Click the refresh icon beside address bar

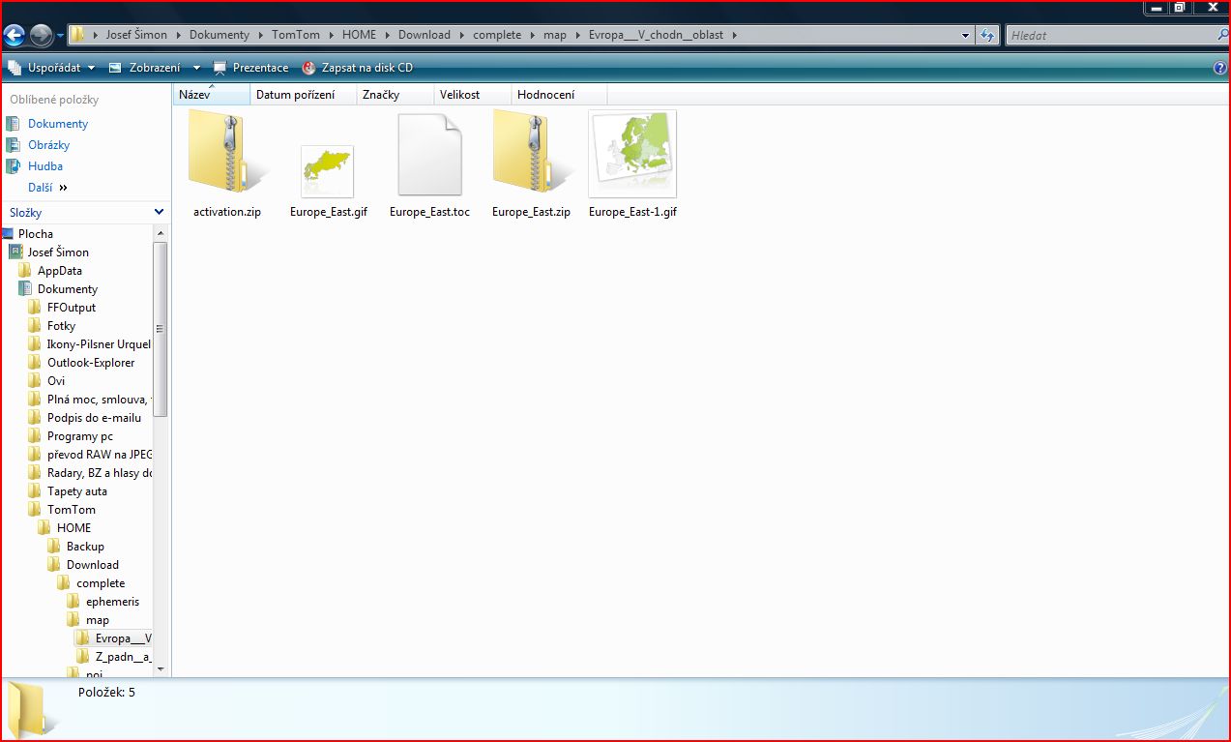point(986,35)
